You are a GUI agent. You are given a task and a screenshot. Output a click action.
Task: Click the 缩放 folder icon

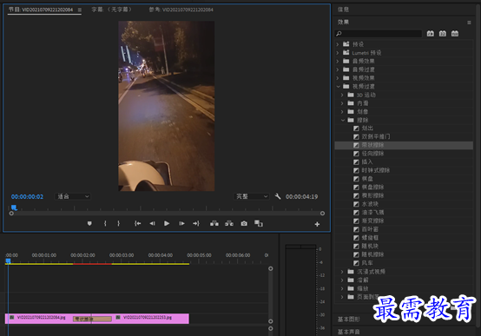point(351,288)
